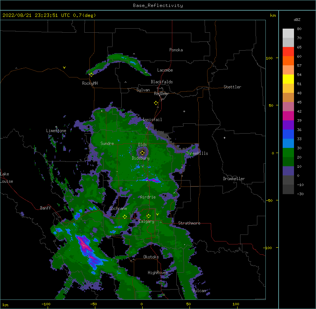Select the ThreeHills label

pyautogui.click(x=197, y=153)
